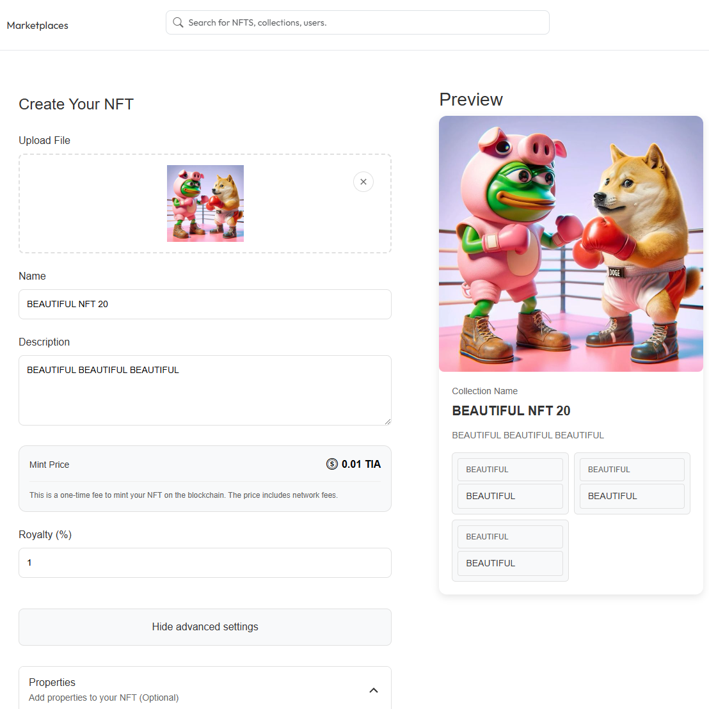Click the 'Upload File' label
Viewport: 709px width, 709px height.
tap(44, 141)
